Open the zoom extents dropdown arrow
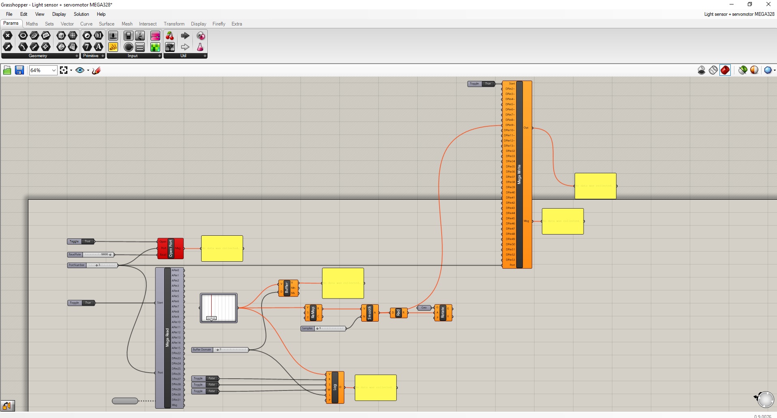777x418 pixels. (x=71, y=70)
